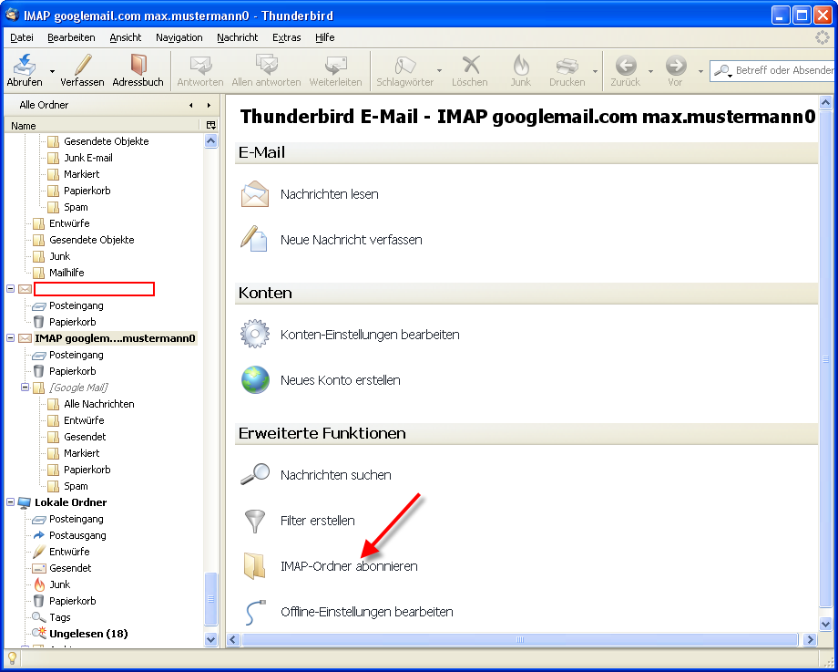Collapse the Lokale Ordner tree
The height and width of the screenshot is (672, 838).
click(10, 501)
